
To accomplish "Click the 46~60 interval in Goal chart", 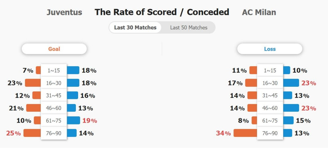I will point(54,108).
